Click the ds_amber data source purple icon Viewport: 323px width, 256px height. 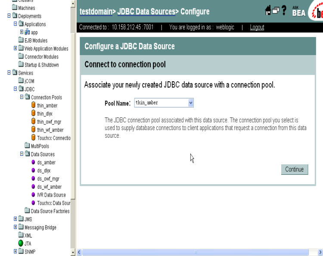pyautogui.click(x=33, y=162)
